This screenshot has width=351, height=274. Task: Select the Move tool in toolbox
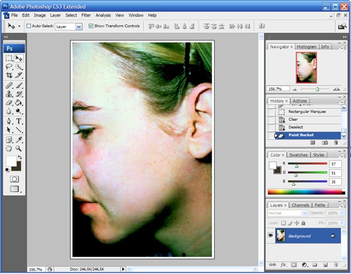19,58
